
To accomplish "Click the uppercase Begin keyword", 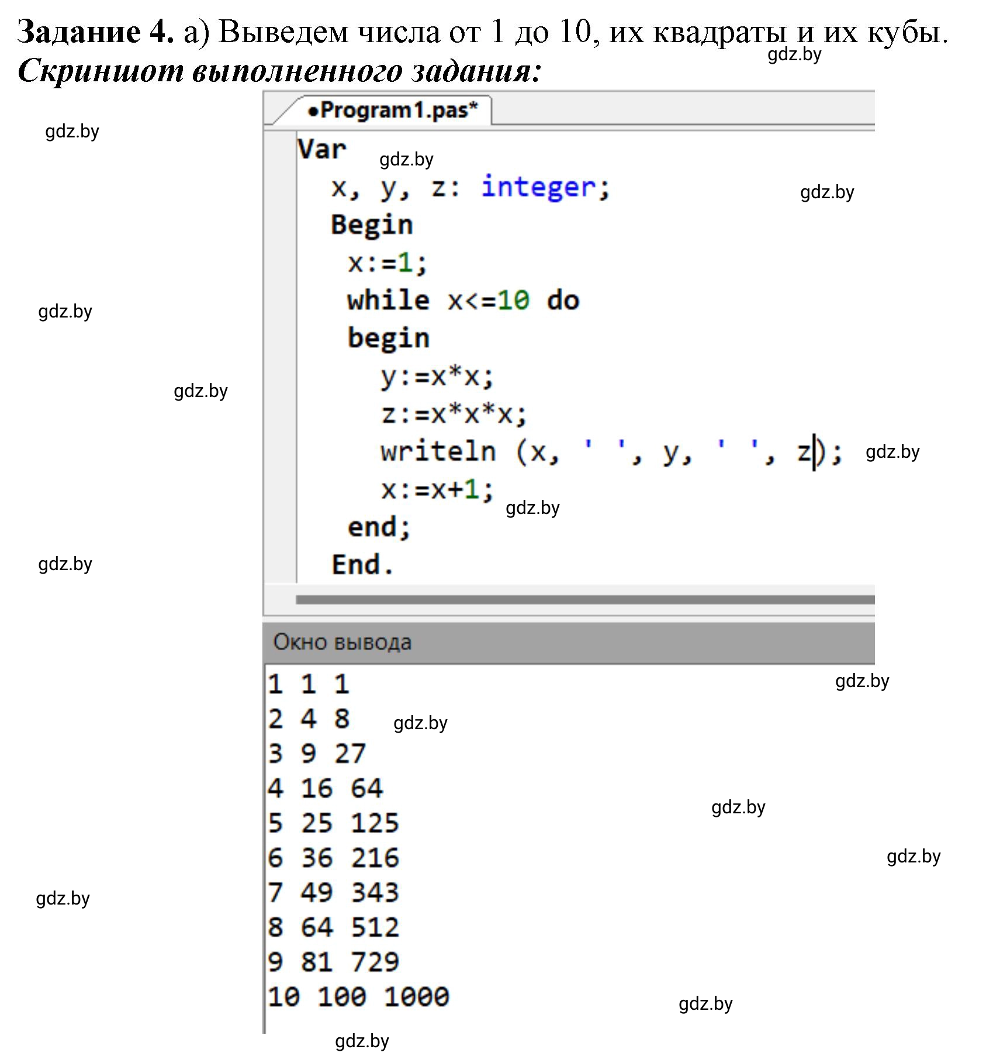I will tap(372, 225).
